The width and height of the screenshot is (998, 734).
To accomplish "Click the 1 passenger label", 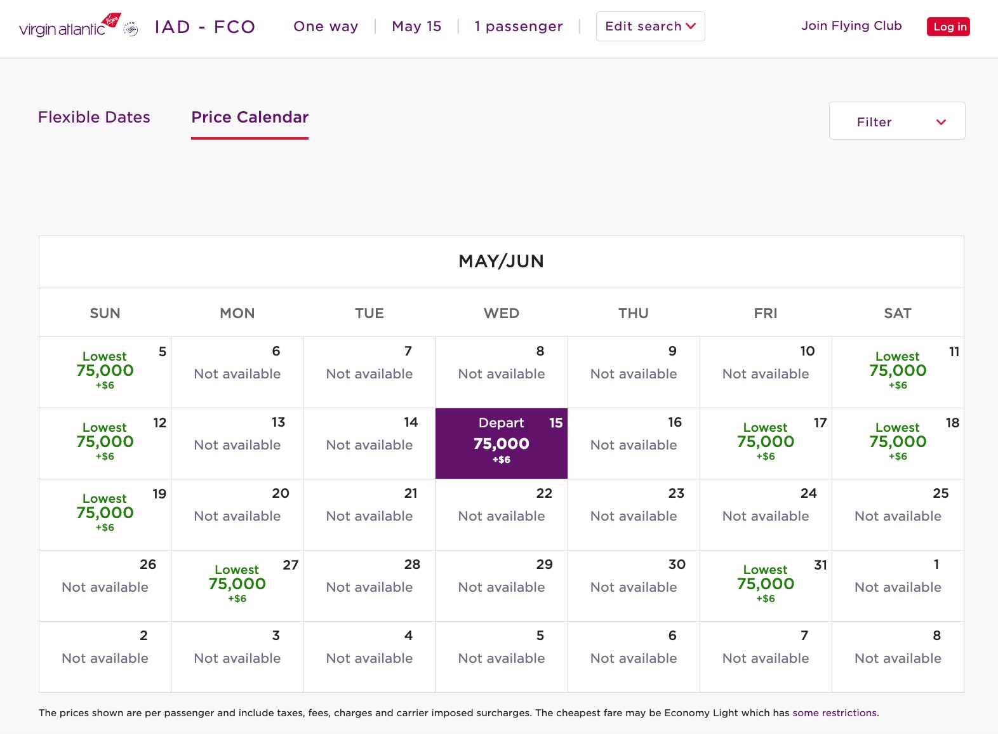I will (x=519, y=27).
